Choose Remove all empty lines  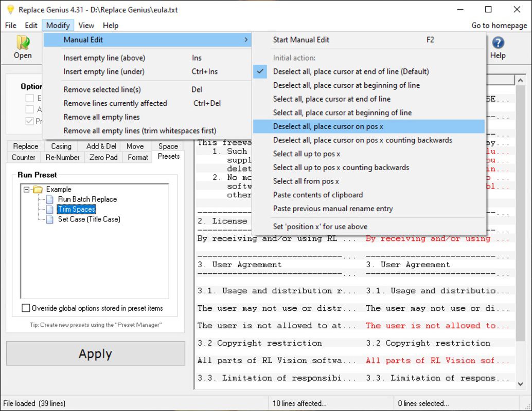pyautogui.click(x=147, y=117)
